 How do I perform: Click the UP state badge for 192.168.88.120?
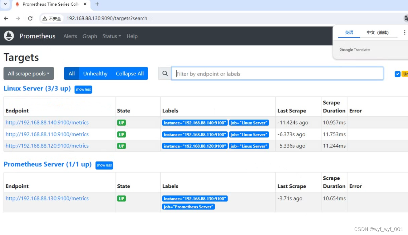click(x=121, y=146)
